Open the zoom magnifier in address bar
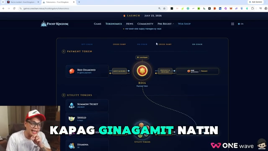The height and width of the screenshot is (151, 268). pos(159,8)
